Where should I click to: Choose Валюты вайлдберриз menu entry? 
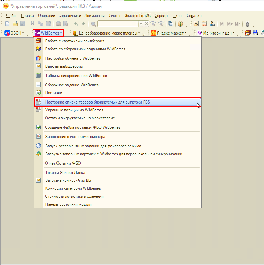pyautogui.click(x=118, y=66)
